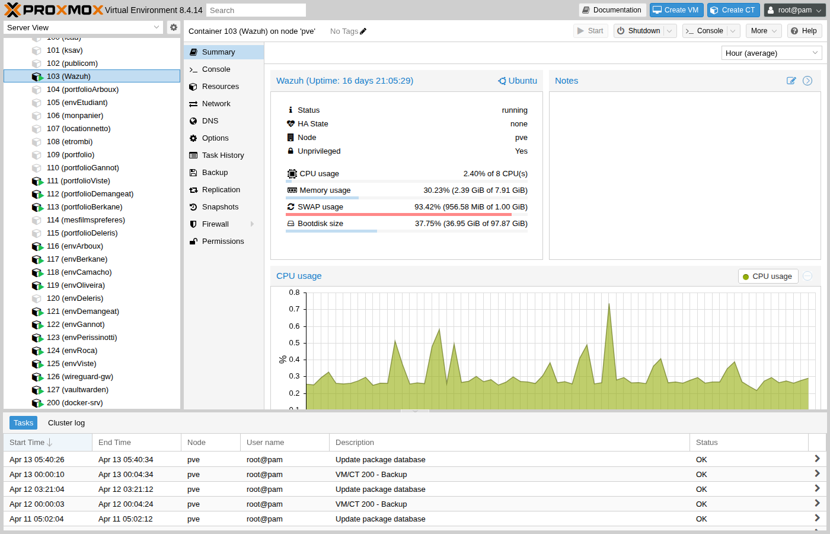Screen dimensions: 830x534
Task: Sort tasks by the Start Time column header
Action: pyautogui.click(x=48, y=443)
